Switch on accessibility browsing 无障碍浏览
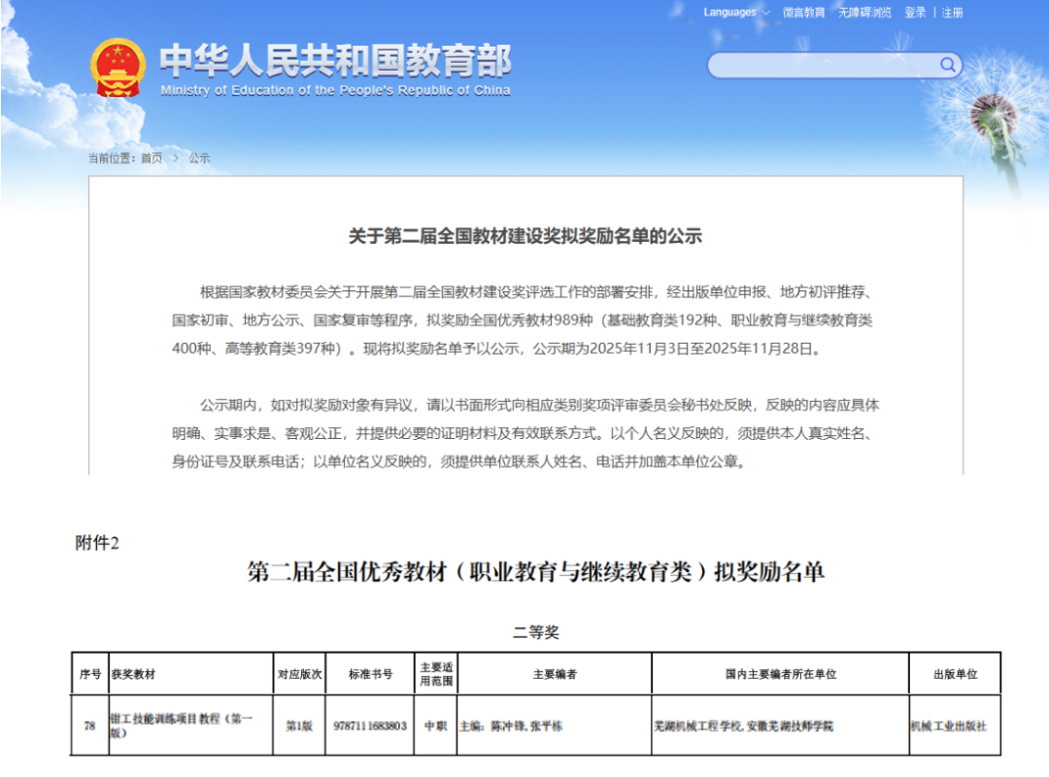1049x777 pixels. point(864,13)
